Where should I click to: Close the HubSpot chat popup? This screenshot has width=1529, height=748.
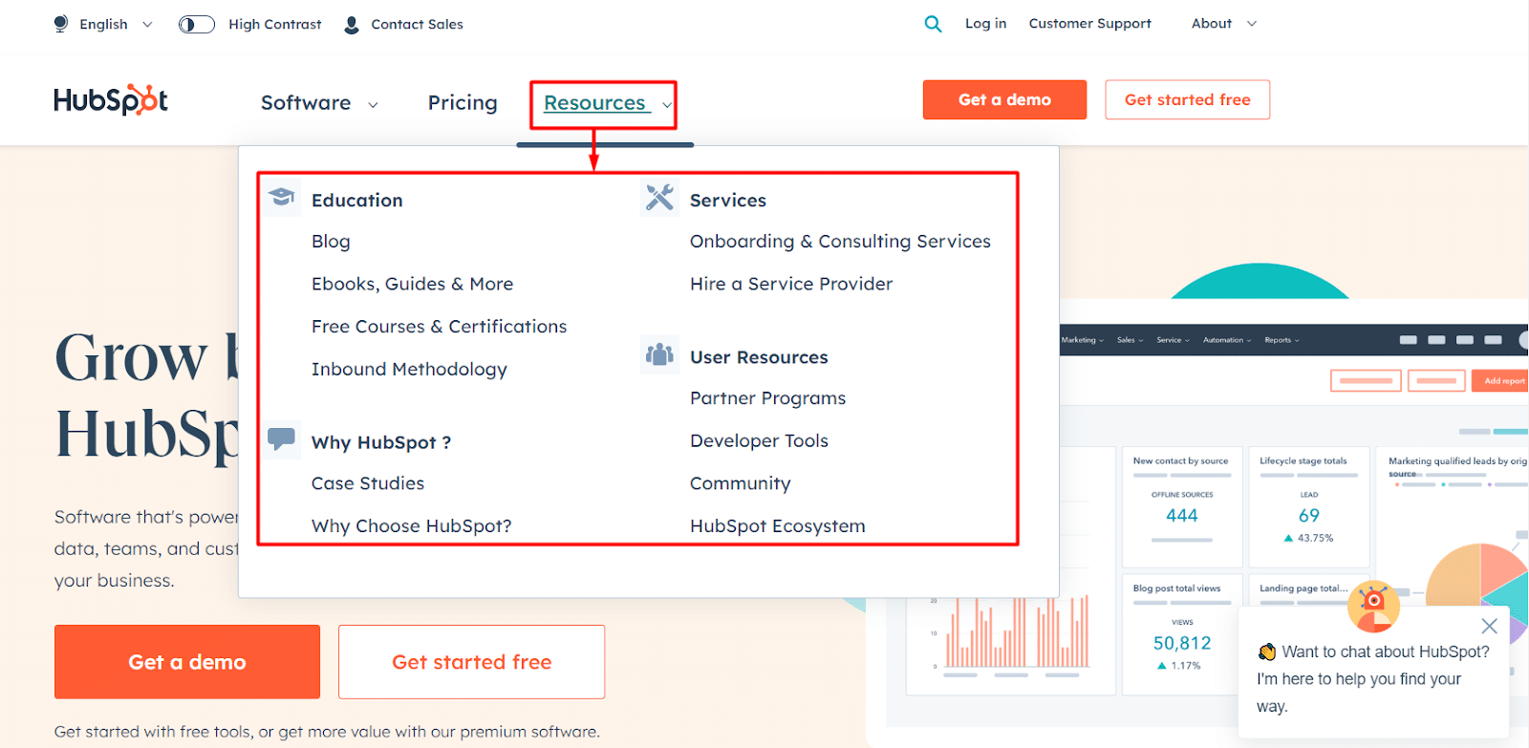[x=1489, y=626]
